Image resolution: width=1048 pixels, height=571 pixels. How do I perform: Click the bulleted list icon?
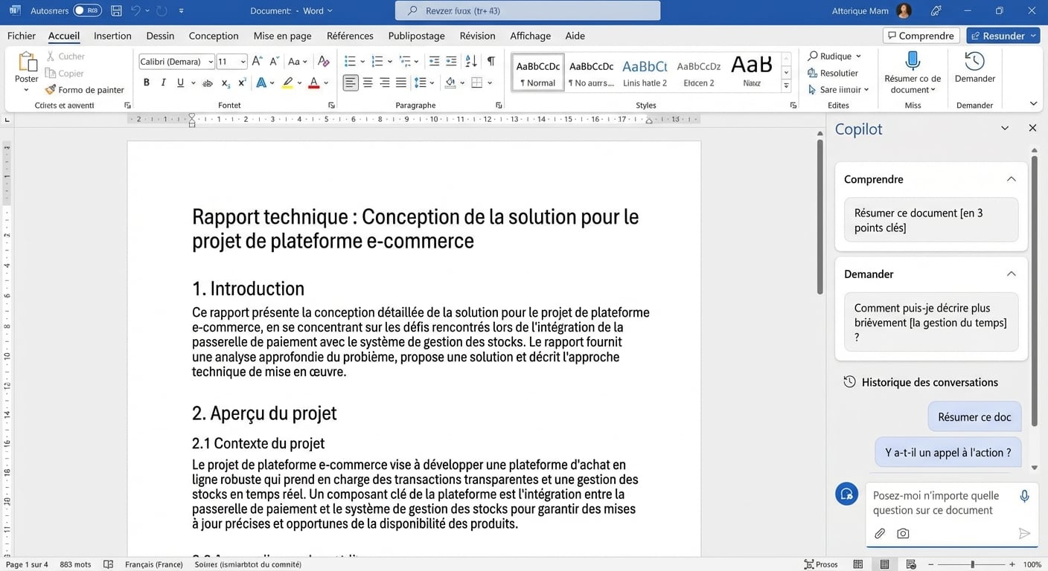click(x=350, y=61)
